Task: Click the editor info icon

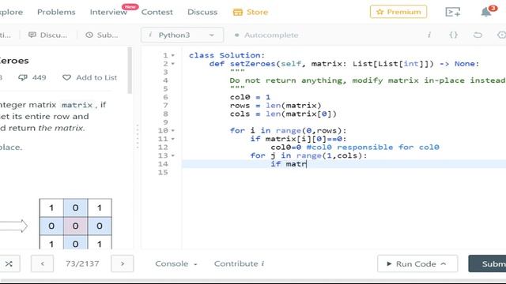Action: click(x=429, y=35)
